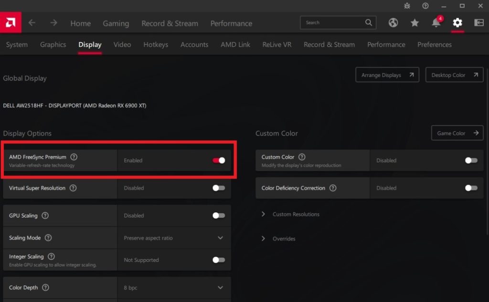Click the bug report icon
This screenshot has height=302, width=489.
coord(407,6)
